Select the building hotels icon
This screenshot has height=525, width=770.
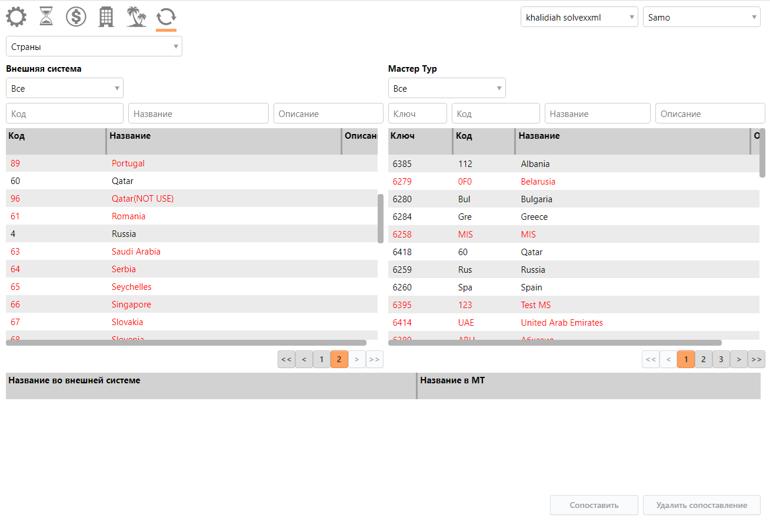click(106, 16)
